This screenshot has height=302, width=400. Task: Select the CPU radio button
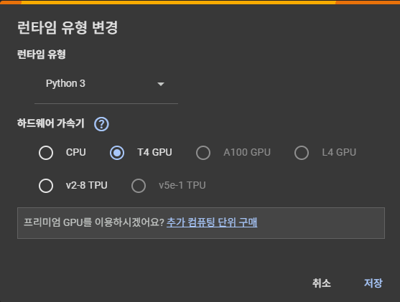pos(46,153)
